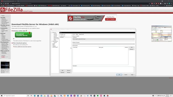This screenshot has width=173, height=97.
Task: Open the Features sidebar link
Action: (4, 19)
